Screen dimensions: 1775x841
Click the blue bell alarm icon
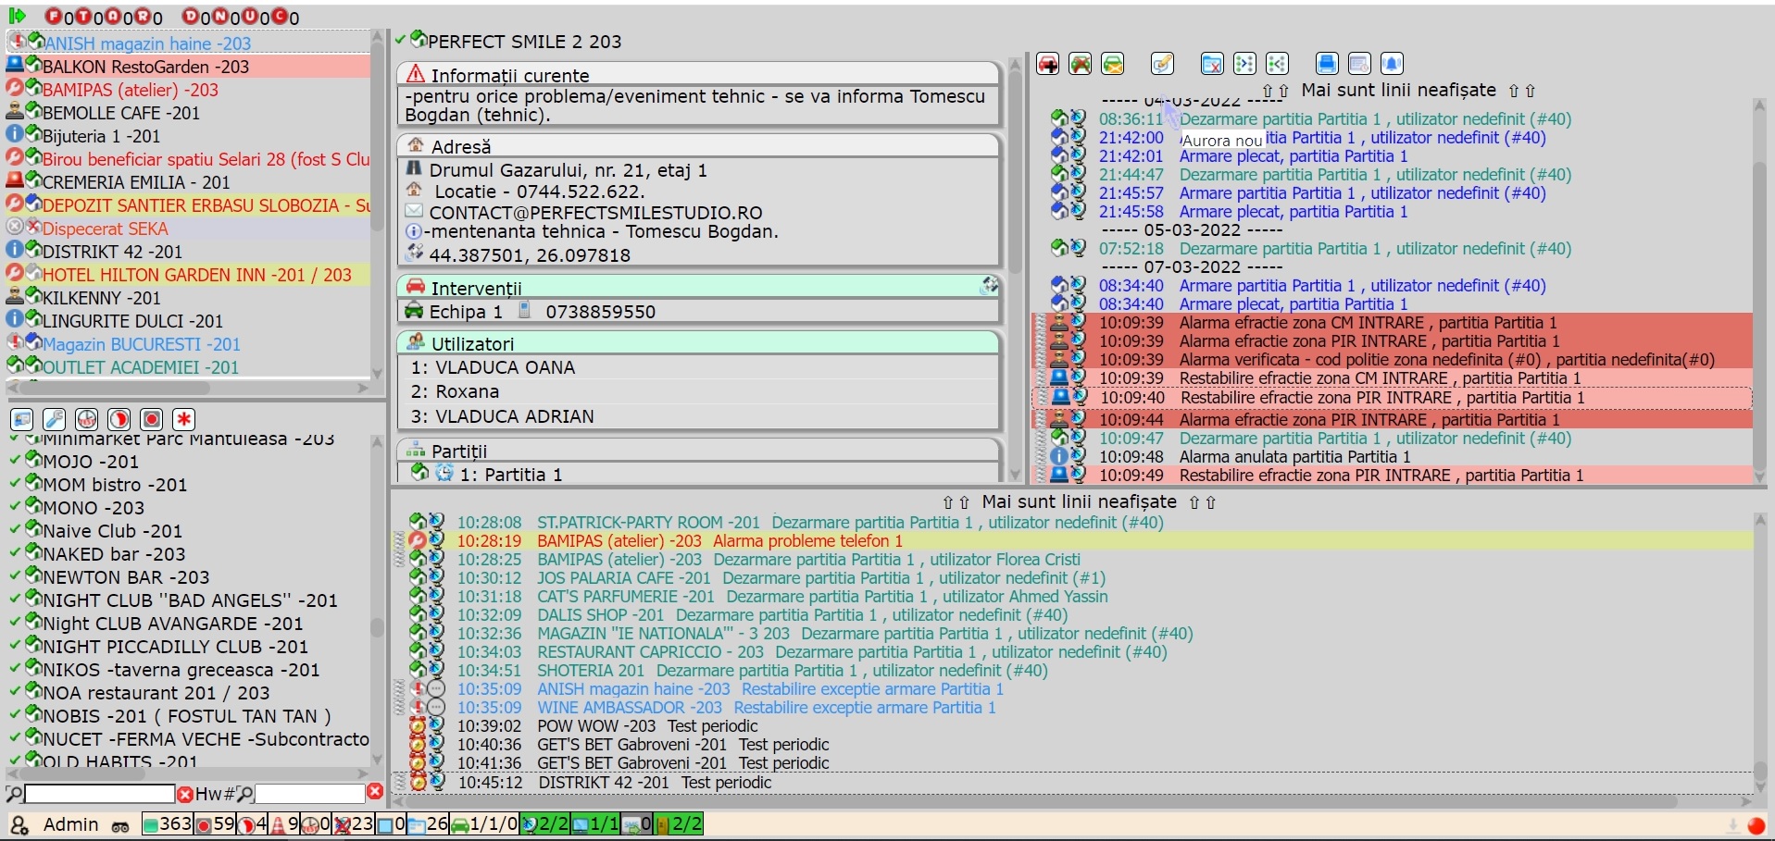1392,64
